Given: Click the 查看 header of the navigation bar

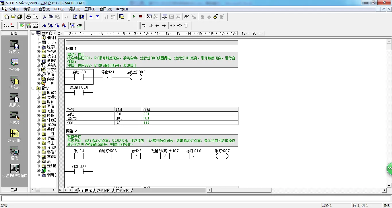Looking at the screenshot, I should pyautogui.click(x=14, y=33).
